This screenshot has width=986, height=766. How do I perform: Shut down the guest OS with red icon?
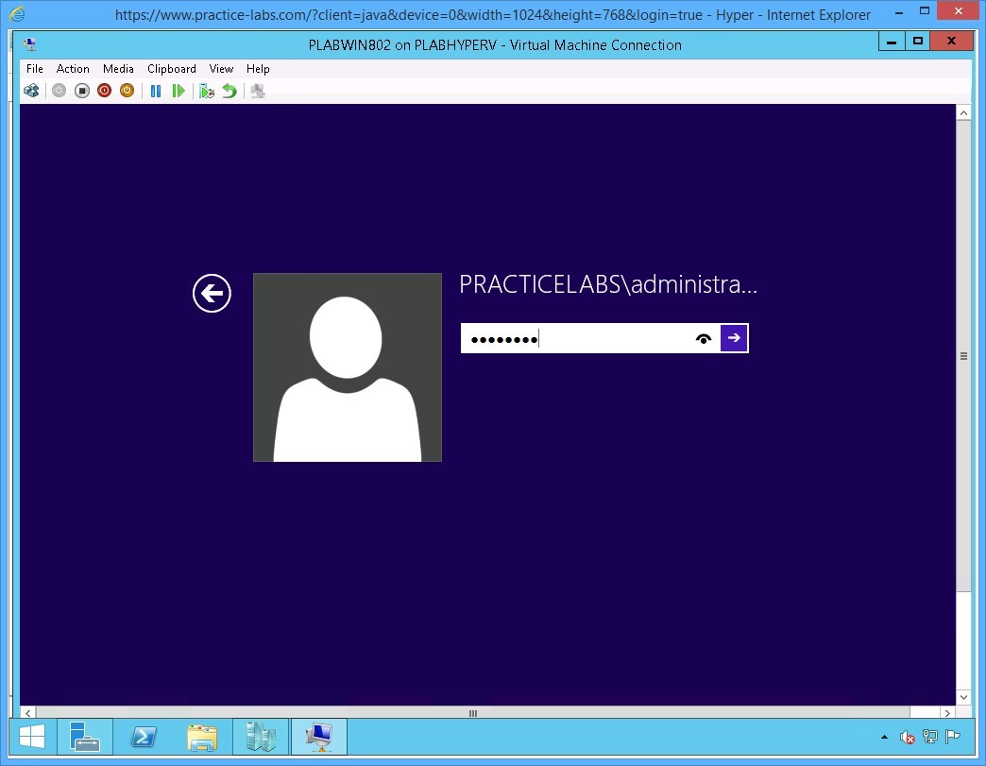click(x=104, y=90)
